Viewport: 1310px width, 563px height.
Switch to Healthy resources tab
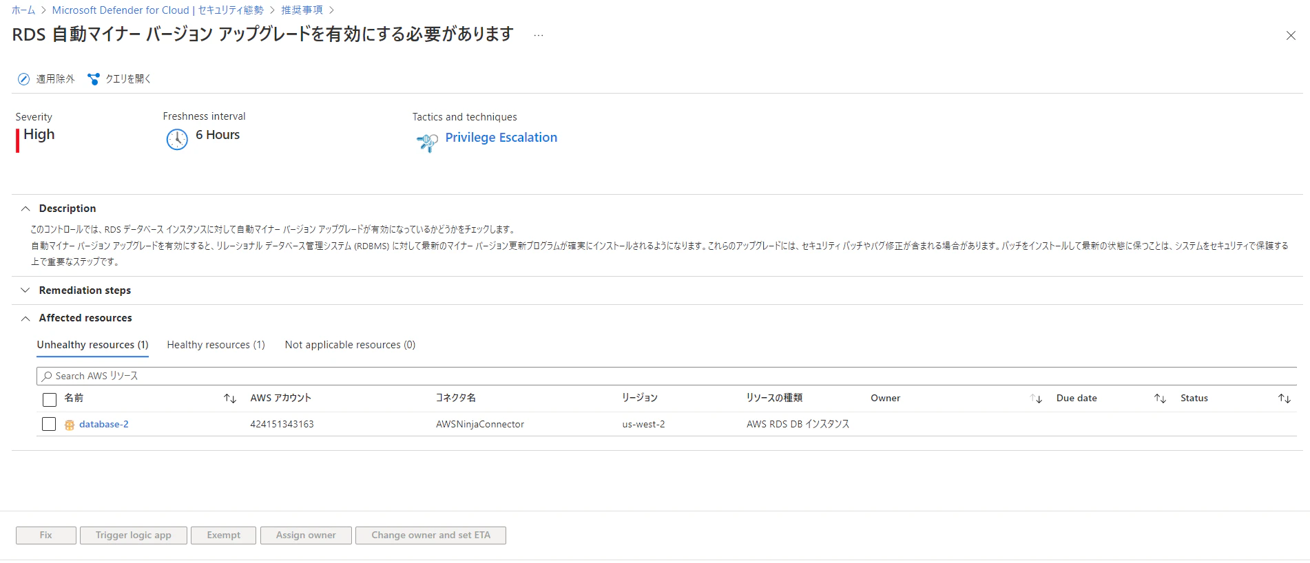216,345
